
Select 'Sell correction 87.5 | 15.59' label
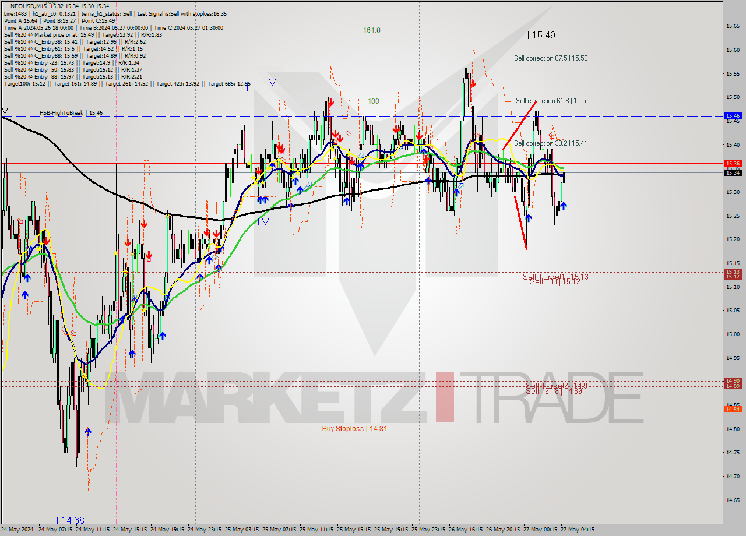click(551, 58)
